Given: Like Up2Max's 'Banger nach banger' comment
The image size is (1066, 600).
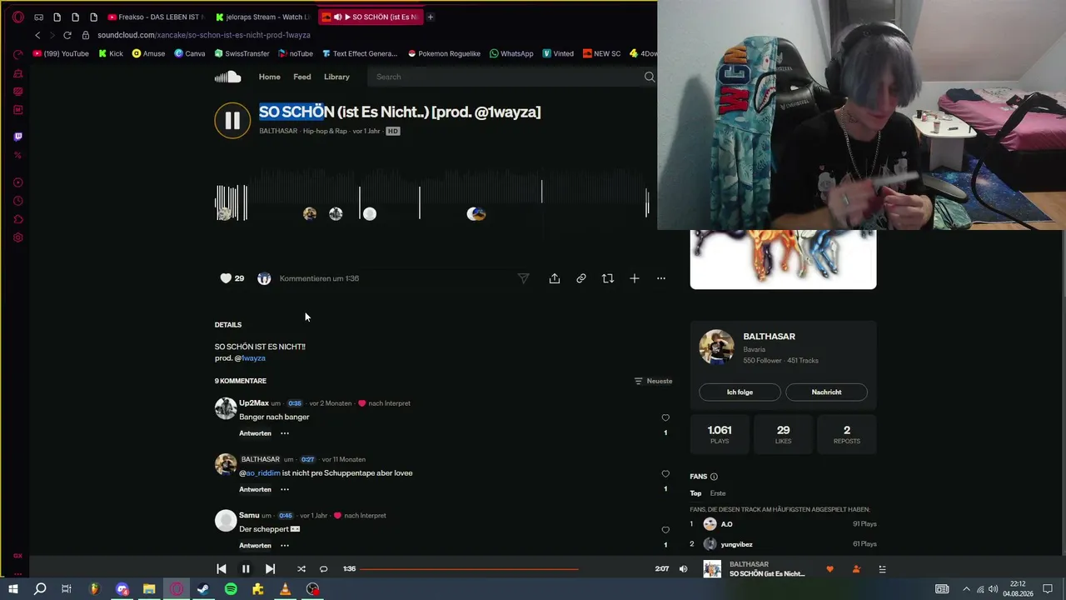Looking at the screenshot, I should [665, 417].
